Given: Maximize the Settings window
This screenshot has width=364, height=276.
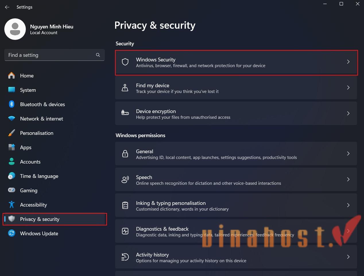Looking at the screenshot, I should 341,4.
